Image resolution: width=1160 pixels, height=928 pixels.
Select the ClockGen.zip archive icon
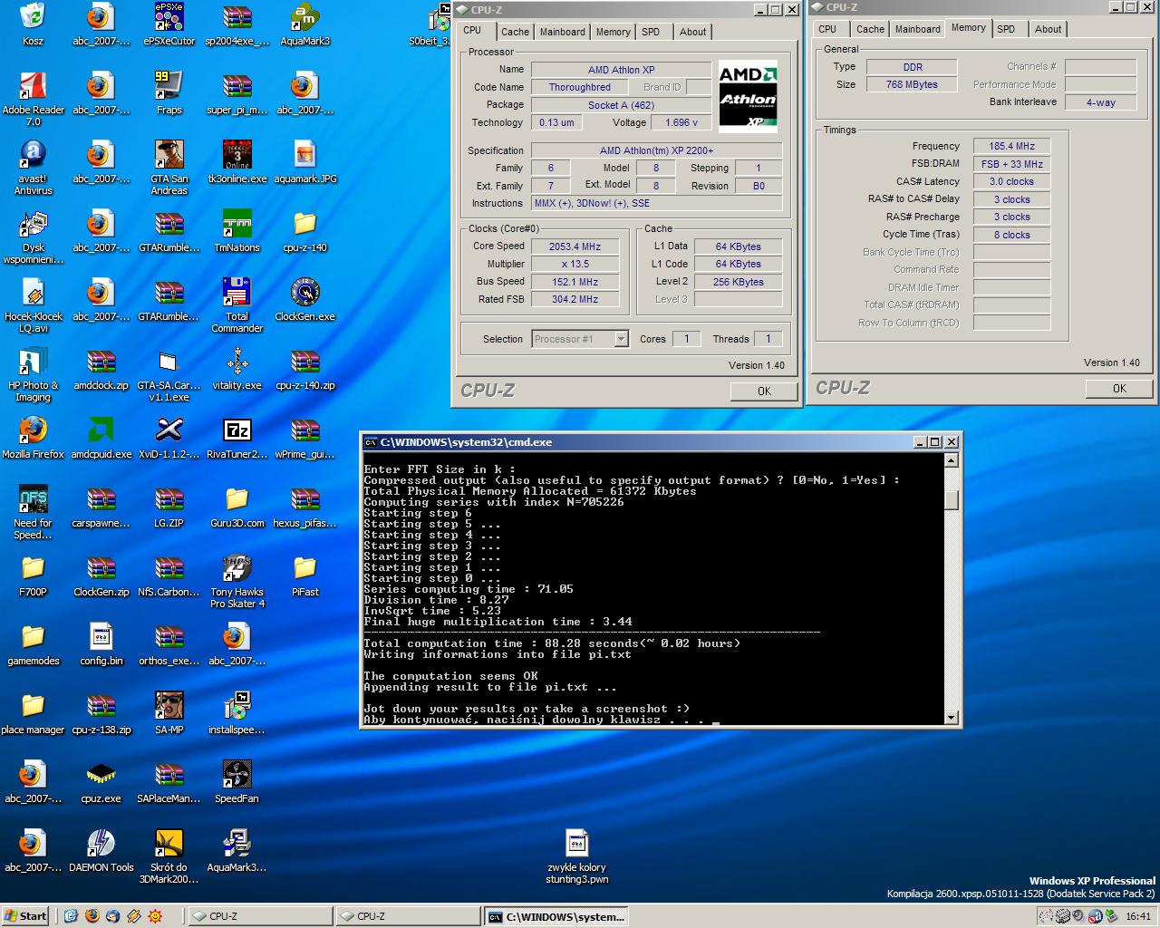tap(101, 567)
